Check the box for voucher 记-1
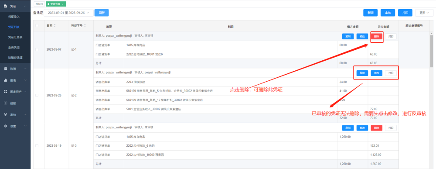 [37, 49]
